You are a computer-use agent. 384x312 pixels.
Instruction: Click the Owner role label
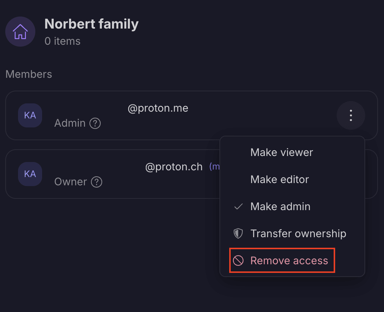tap(71, 182)
